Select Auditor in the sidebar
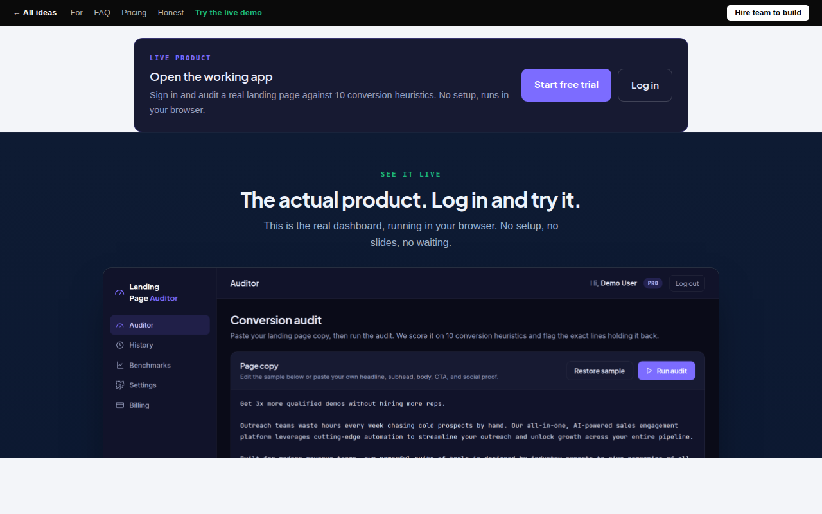Image resolution: width=822 pixels, height=514 pixels. click(160, 325)
